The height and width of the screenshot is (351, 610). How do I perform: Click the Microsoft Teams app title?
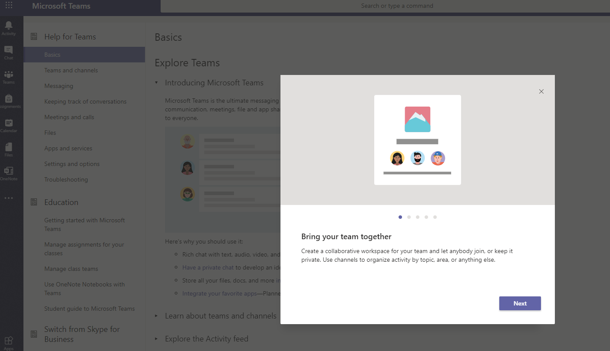pyautogui.click(x=61, y=6)
